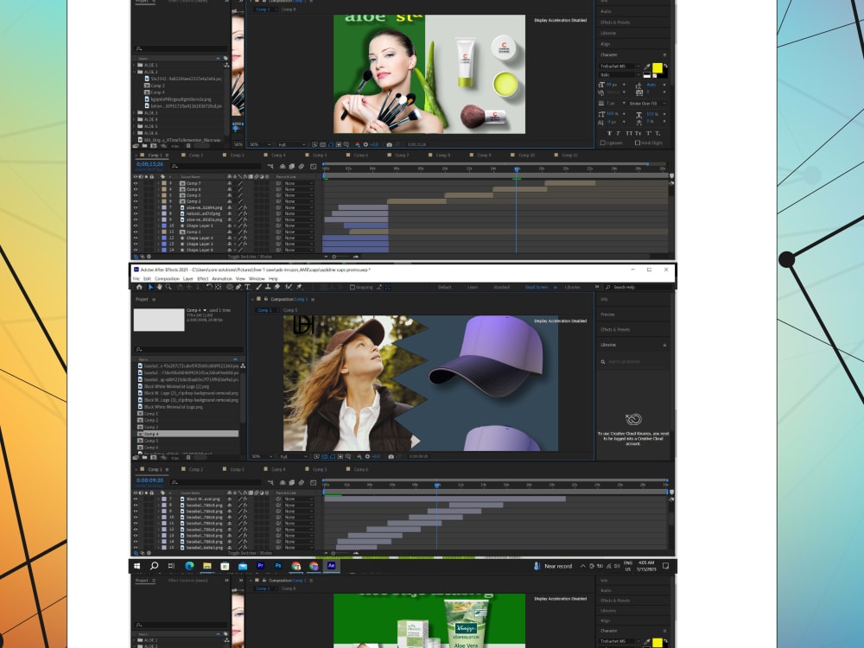Viewport: 864px width, 648px height.
Task: Open Parent None dropdown for Black W...aval.png layer
Action: pos(298,499)
